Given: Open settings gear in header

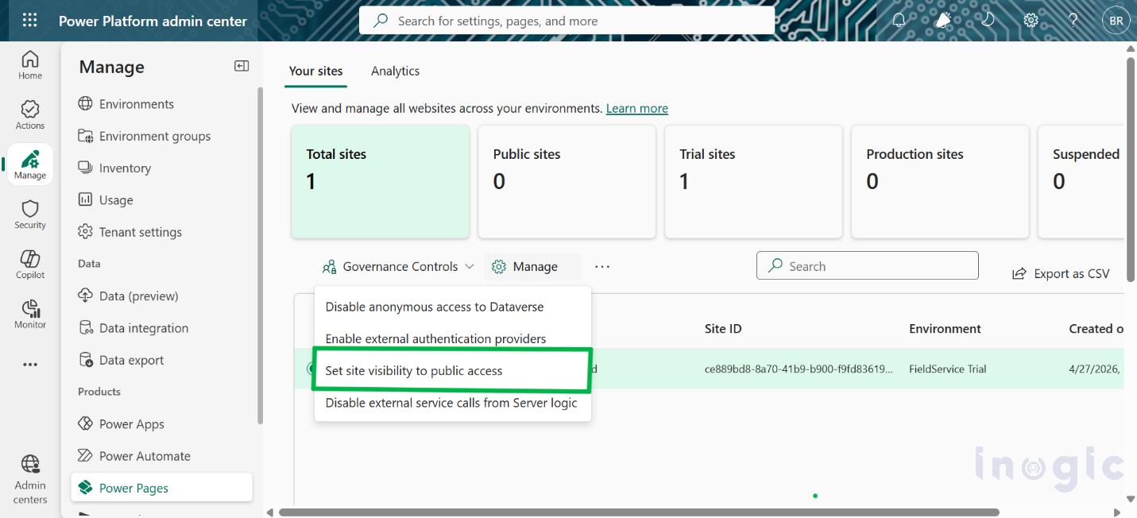Looking at the screenshot, I should [1031, 21].
